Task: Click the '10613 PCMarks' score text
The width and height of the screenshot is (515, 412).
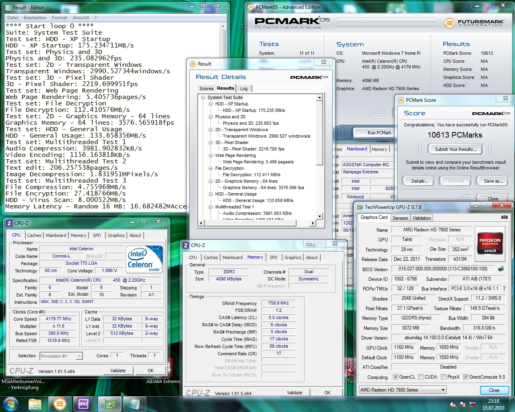Action: pyautogui.click(x=455, y=135)
